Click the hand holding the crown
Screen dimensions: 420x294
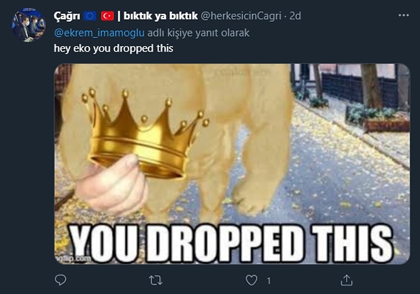(x=112, y=184)
